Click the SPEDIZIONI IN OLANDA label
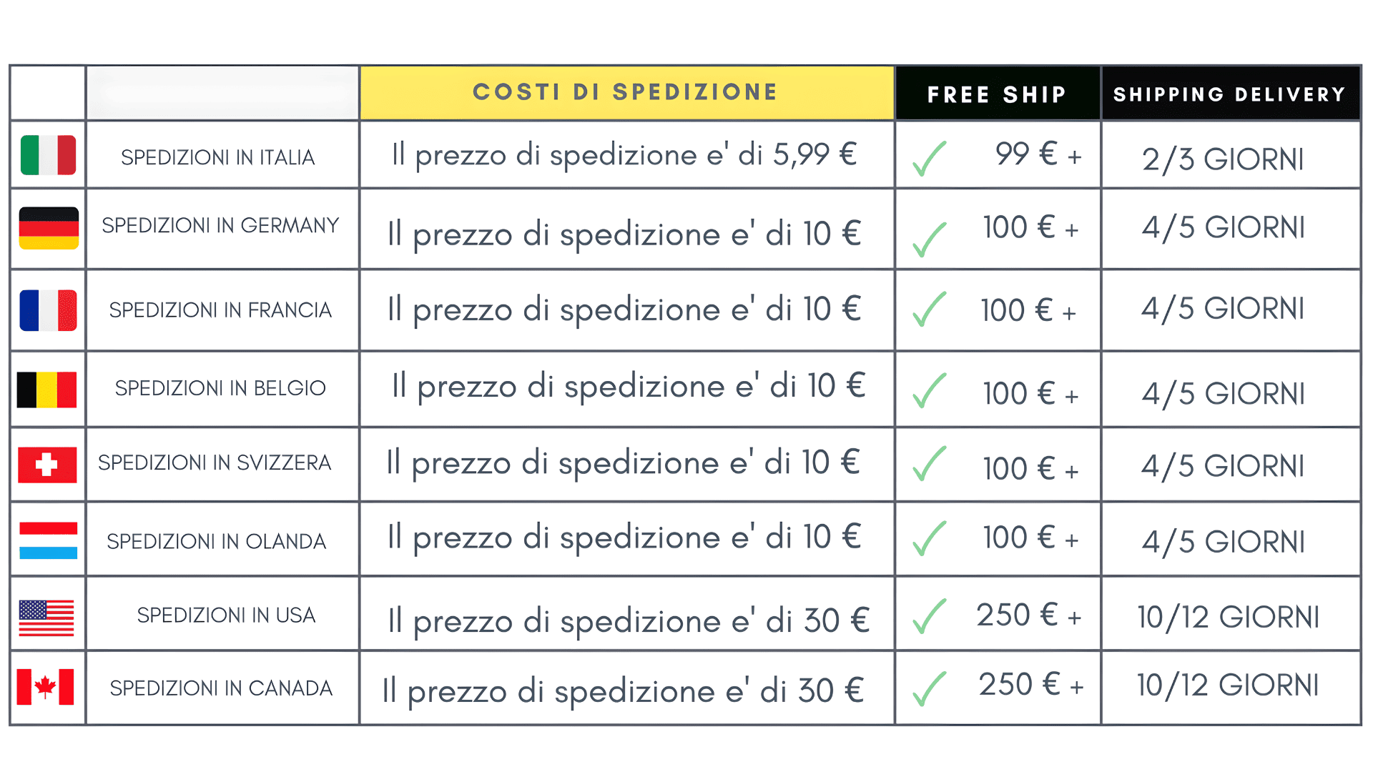 pos(216,542)
